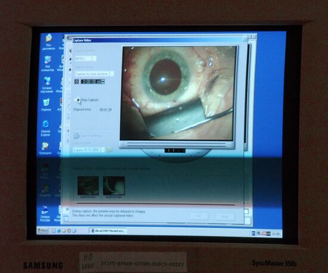Click the duration timecode stepper arrows
This screenshot has width=328, height=273.
tap(103, 81)
